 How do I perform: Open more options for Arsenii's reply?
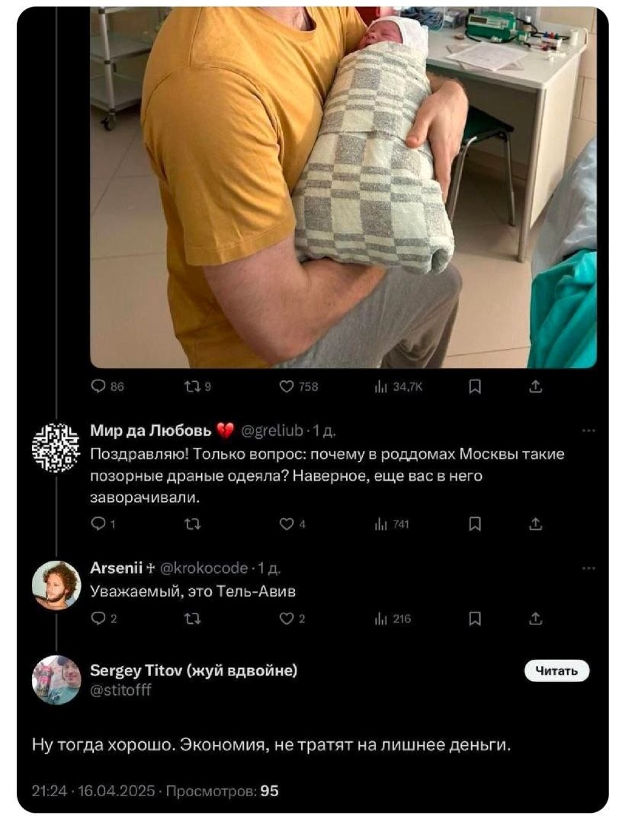click(x=588, y=568)
